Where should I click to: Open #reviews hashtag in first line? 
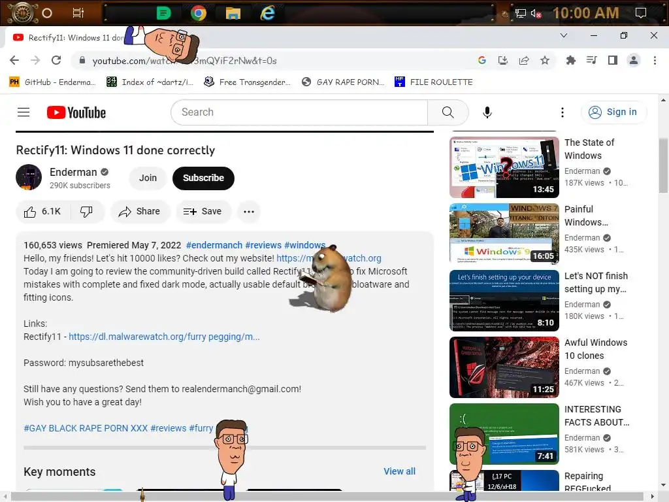point(263,245)
